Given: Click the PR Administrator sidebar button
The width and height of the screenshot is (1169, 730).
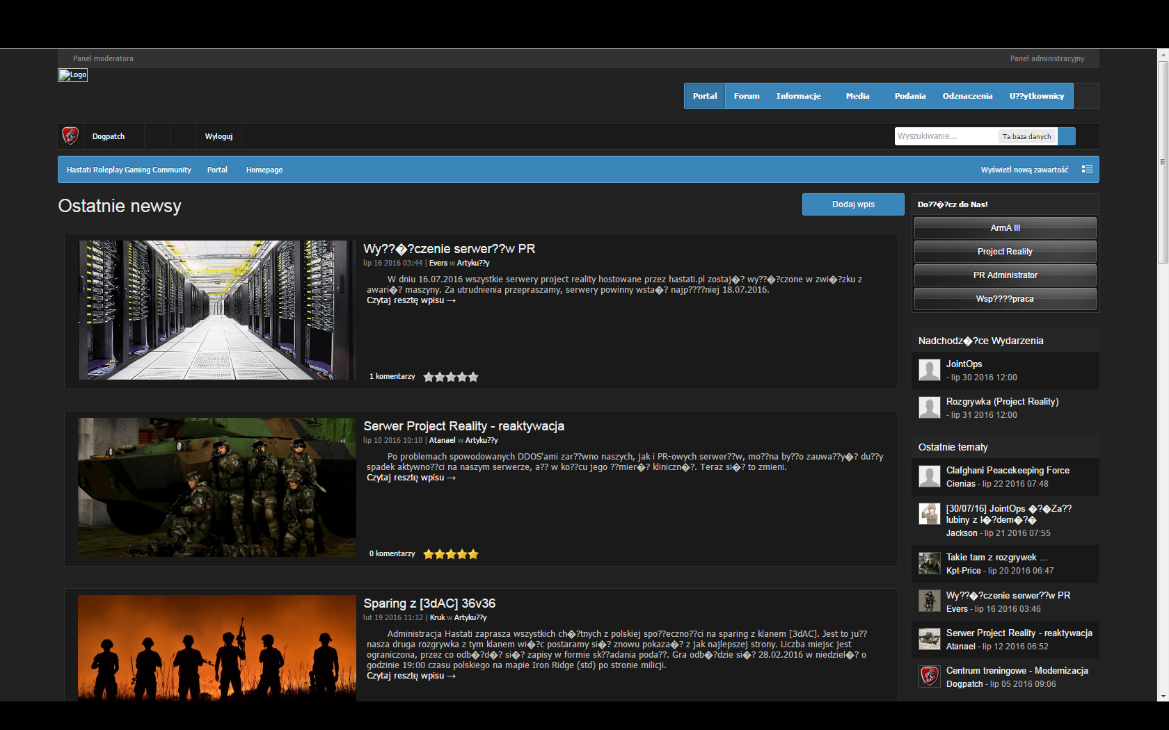Looking at the screenshot, I should click(1005, 275).
